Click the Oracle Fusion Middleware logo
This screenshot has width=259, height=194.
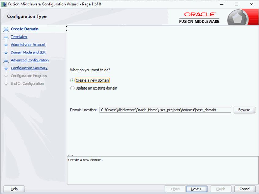click(199, 18)
